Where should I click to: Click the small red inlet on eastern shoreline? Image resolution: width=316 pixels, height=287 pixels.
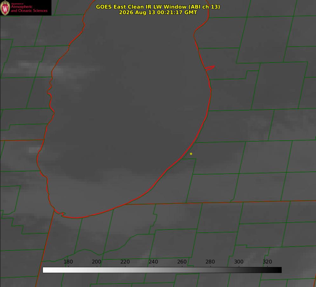(210, 68)
